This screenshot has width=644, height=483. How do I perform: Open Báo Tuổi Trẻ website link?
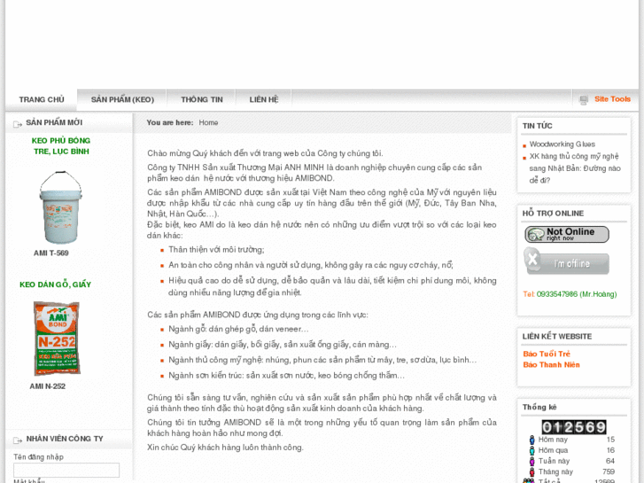click(547, 354)
